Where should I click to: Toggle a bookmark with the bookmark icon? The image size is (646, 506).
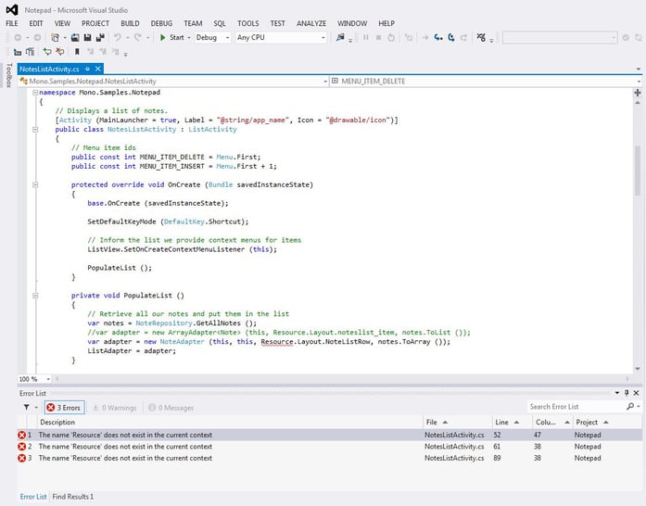pos(77,52)
